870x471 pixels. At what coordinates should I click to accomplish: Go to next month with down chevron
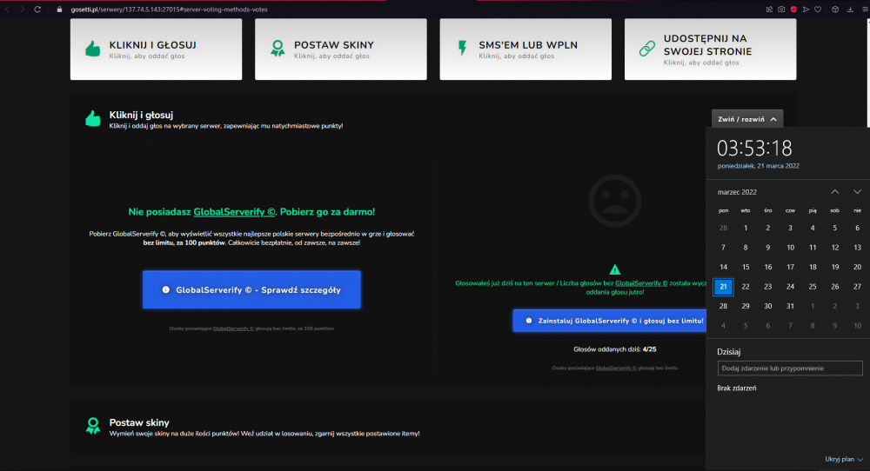pos(857,192)
